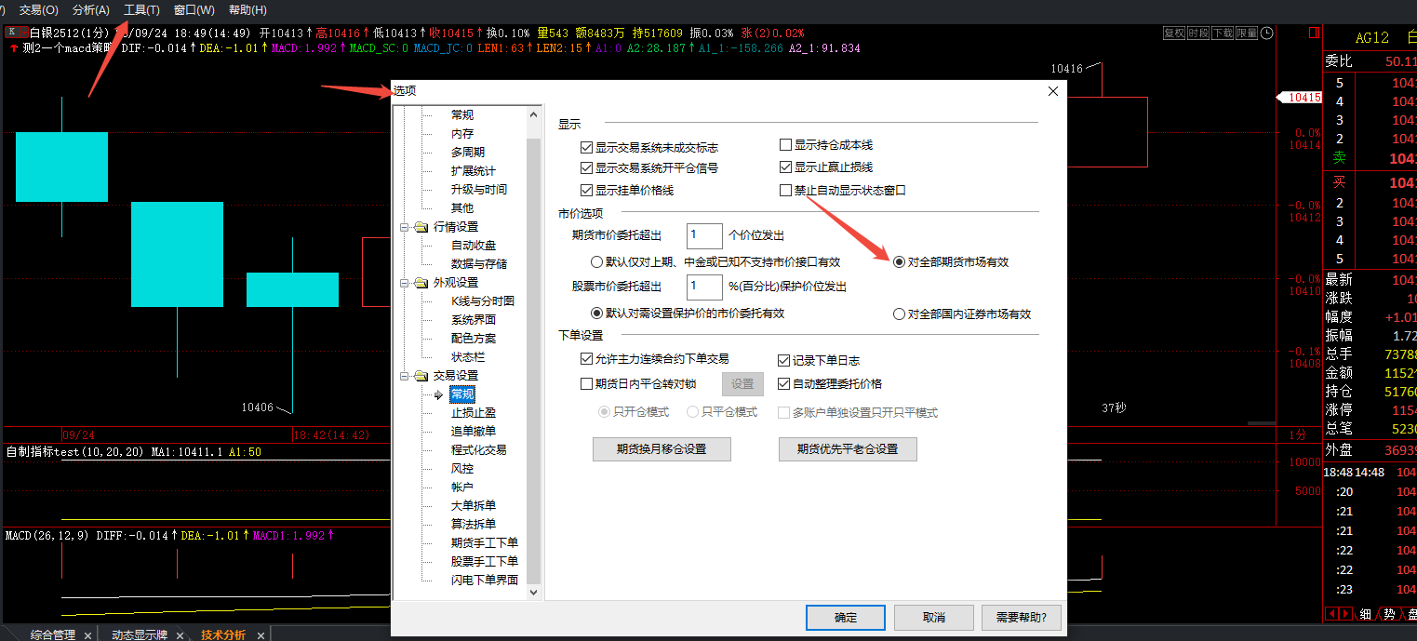Screen dimensions: 1417x641
Task: Select 内存 in the options tree
Action: (x=462, y=134)
